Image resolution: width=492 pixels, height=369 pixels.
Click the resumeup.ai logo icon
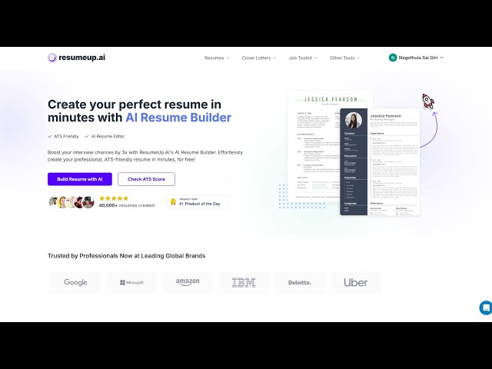click(x=52, y=58)
